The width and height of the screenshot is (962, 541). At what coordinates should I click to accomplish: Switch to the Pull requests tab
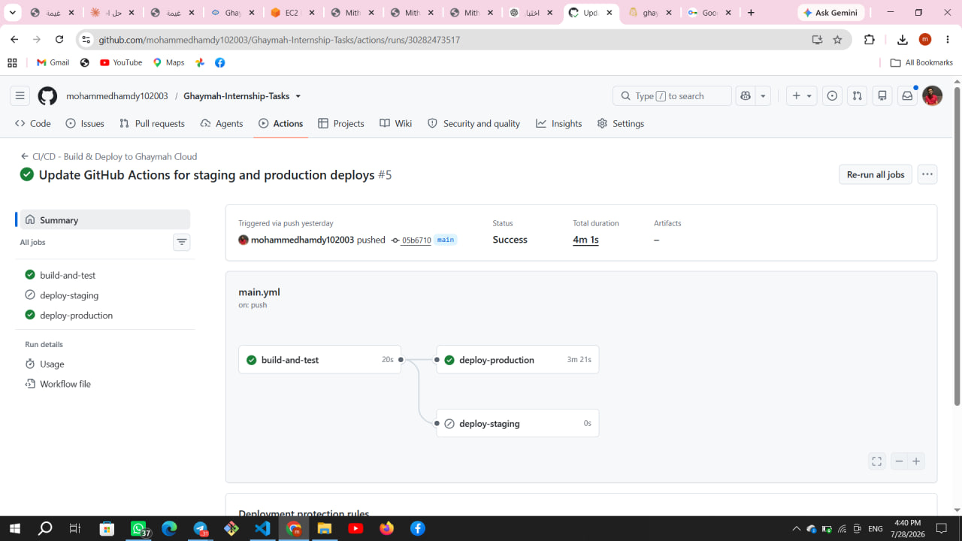coord(152,123)
